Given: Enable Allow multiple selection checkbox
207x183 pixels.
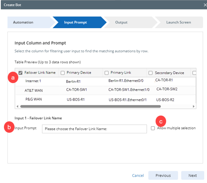Looking at the screenshot, I should pyautogui.click(x=153, y=128).
